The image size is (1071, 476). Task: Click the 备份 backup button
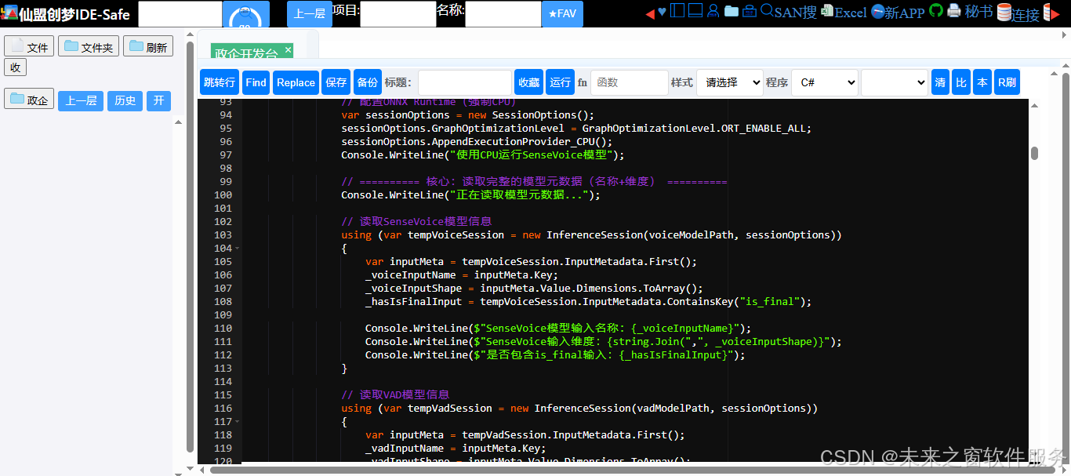(x=367, y=82)
